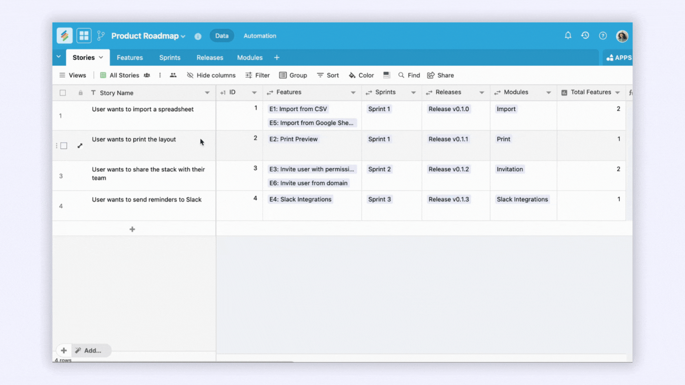
Task: Click the Color icon in toolbar
Action: coord(361,75)
